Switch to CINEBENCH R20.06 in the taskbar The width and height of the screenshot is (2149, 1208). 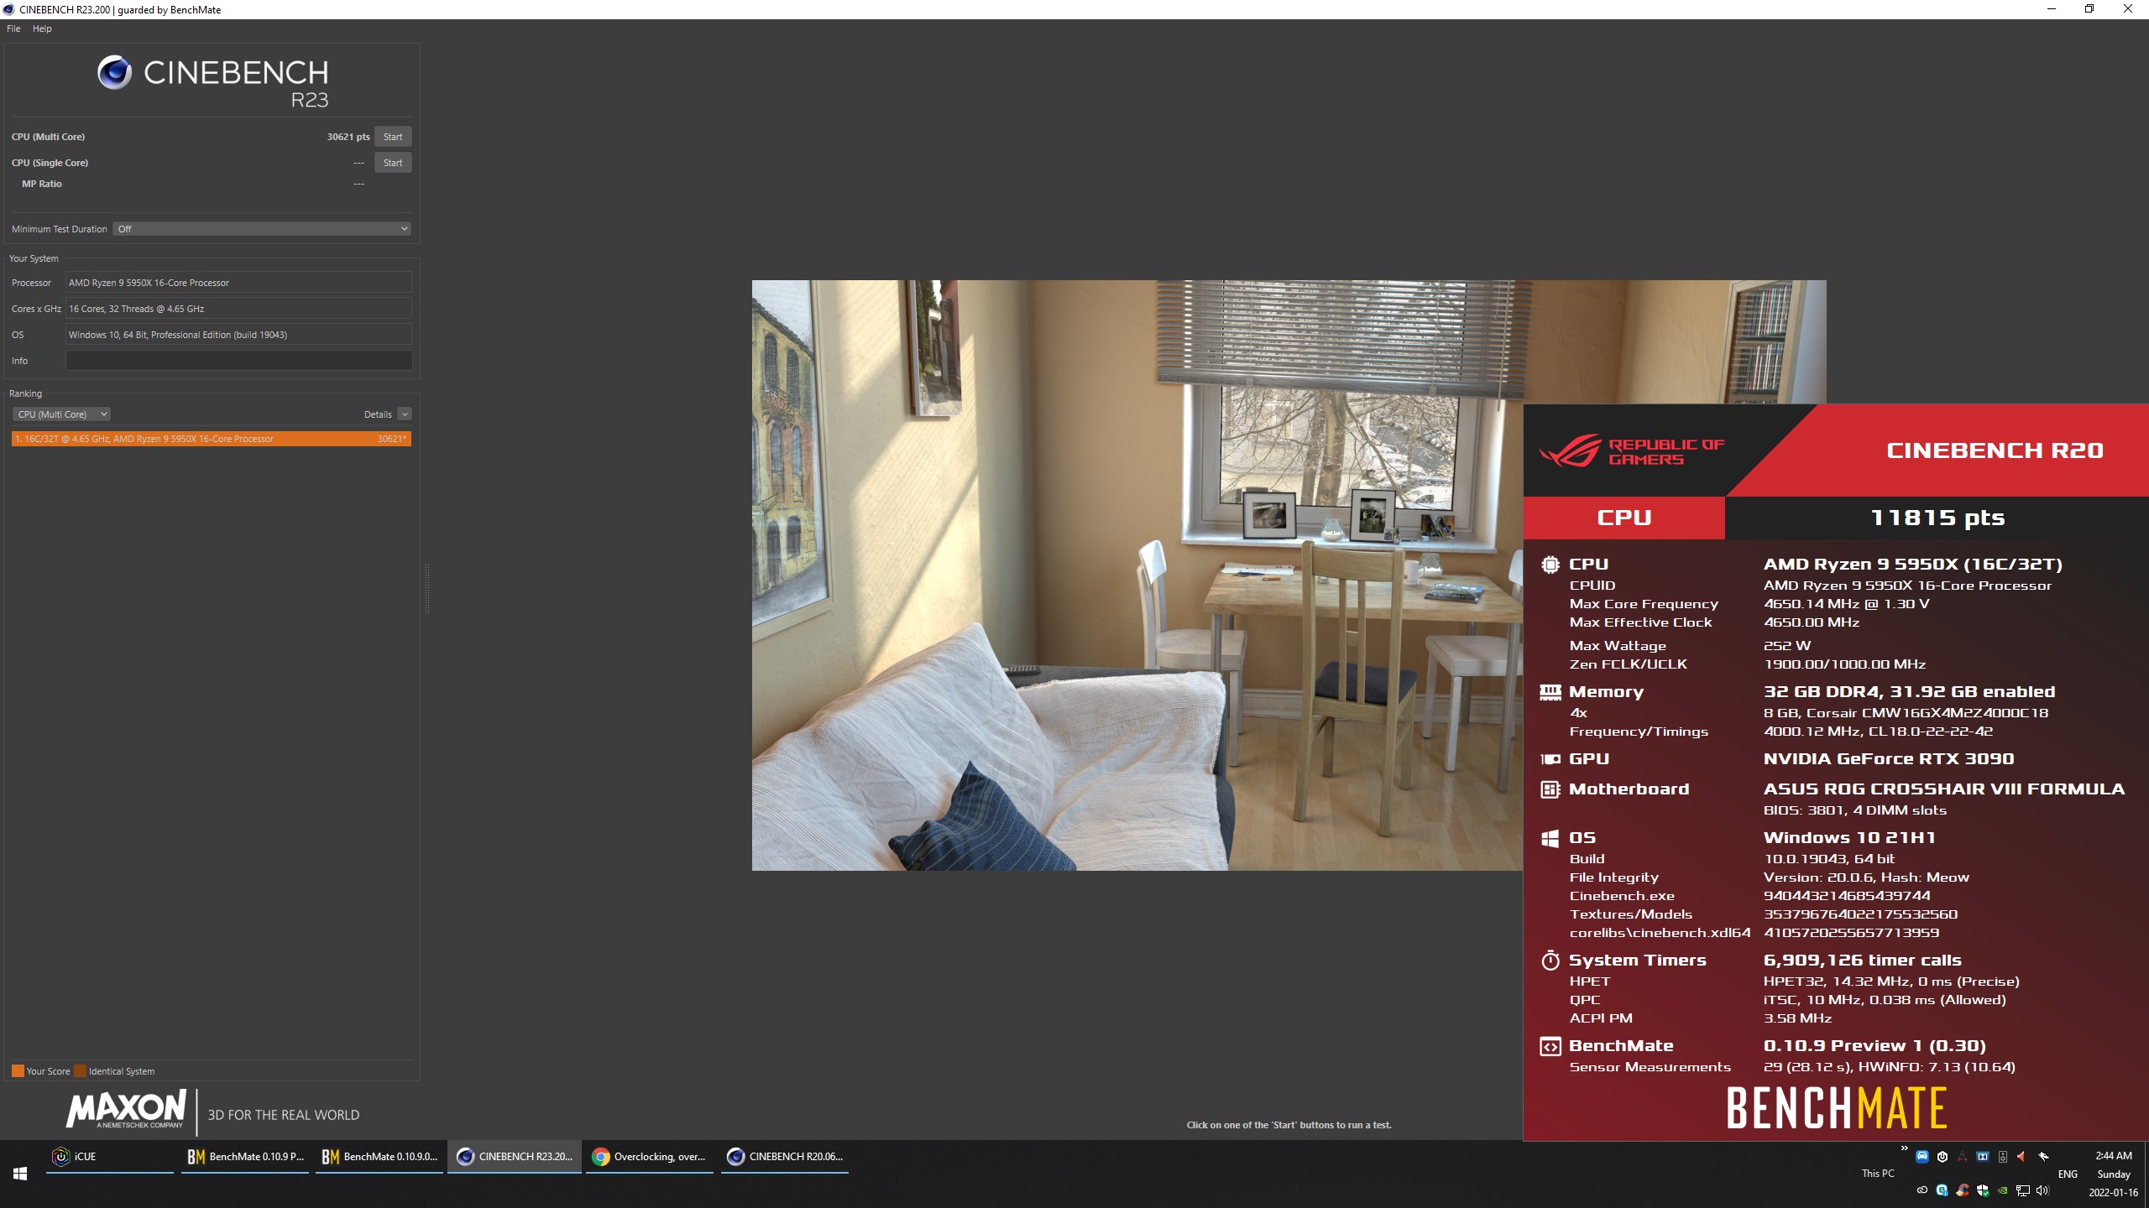coord(785,1157)
